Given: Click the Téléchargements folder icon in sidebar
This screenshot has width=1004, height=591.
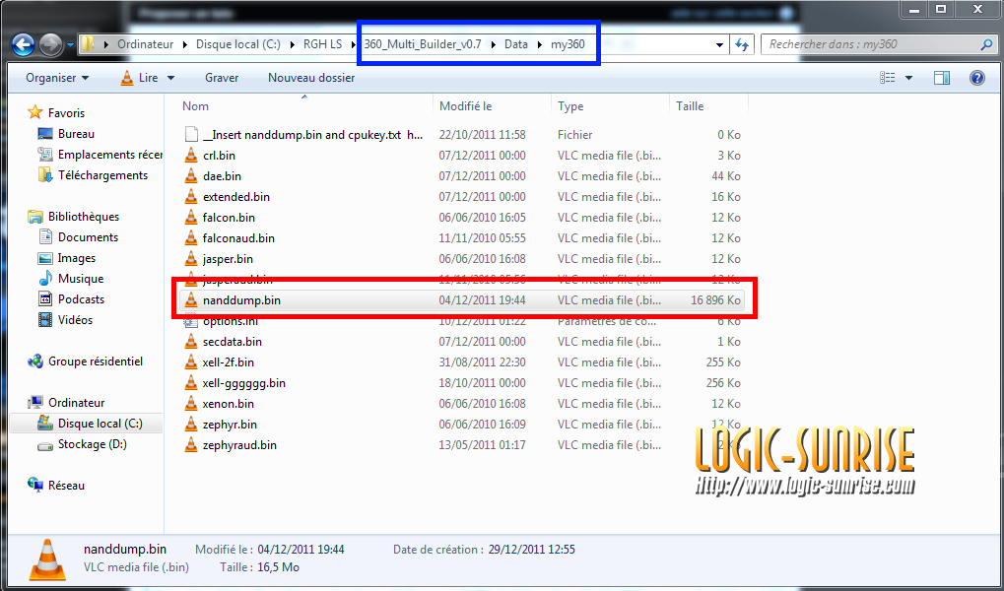Looking at the screenshot, I should tap(44, 175).
